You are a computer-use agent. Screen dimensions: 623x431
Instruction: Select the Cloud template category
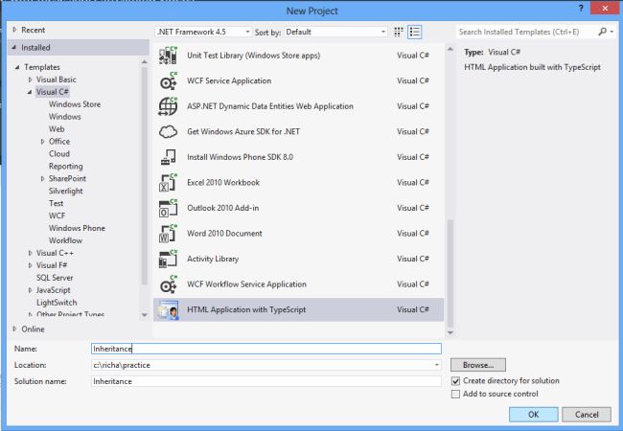click(59, 154)
